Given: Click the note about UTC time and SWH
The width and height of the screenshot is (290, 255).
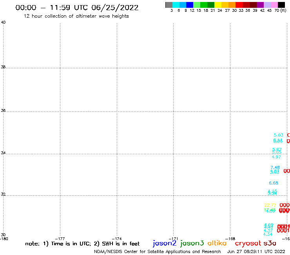Looking at the screenshot, I should pyautogui.click(x=82, y=244).
